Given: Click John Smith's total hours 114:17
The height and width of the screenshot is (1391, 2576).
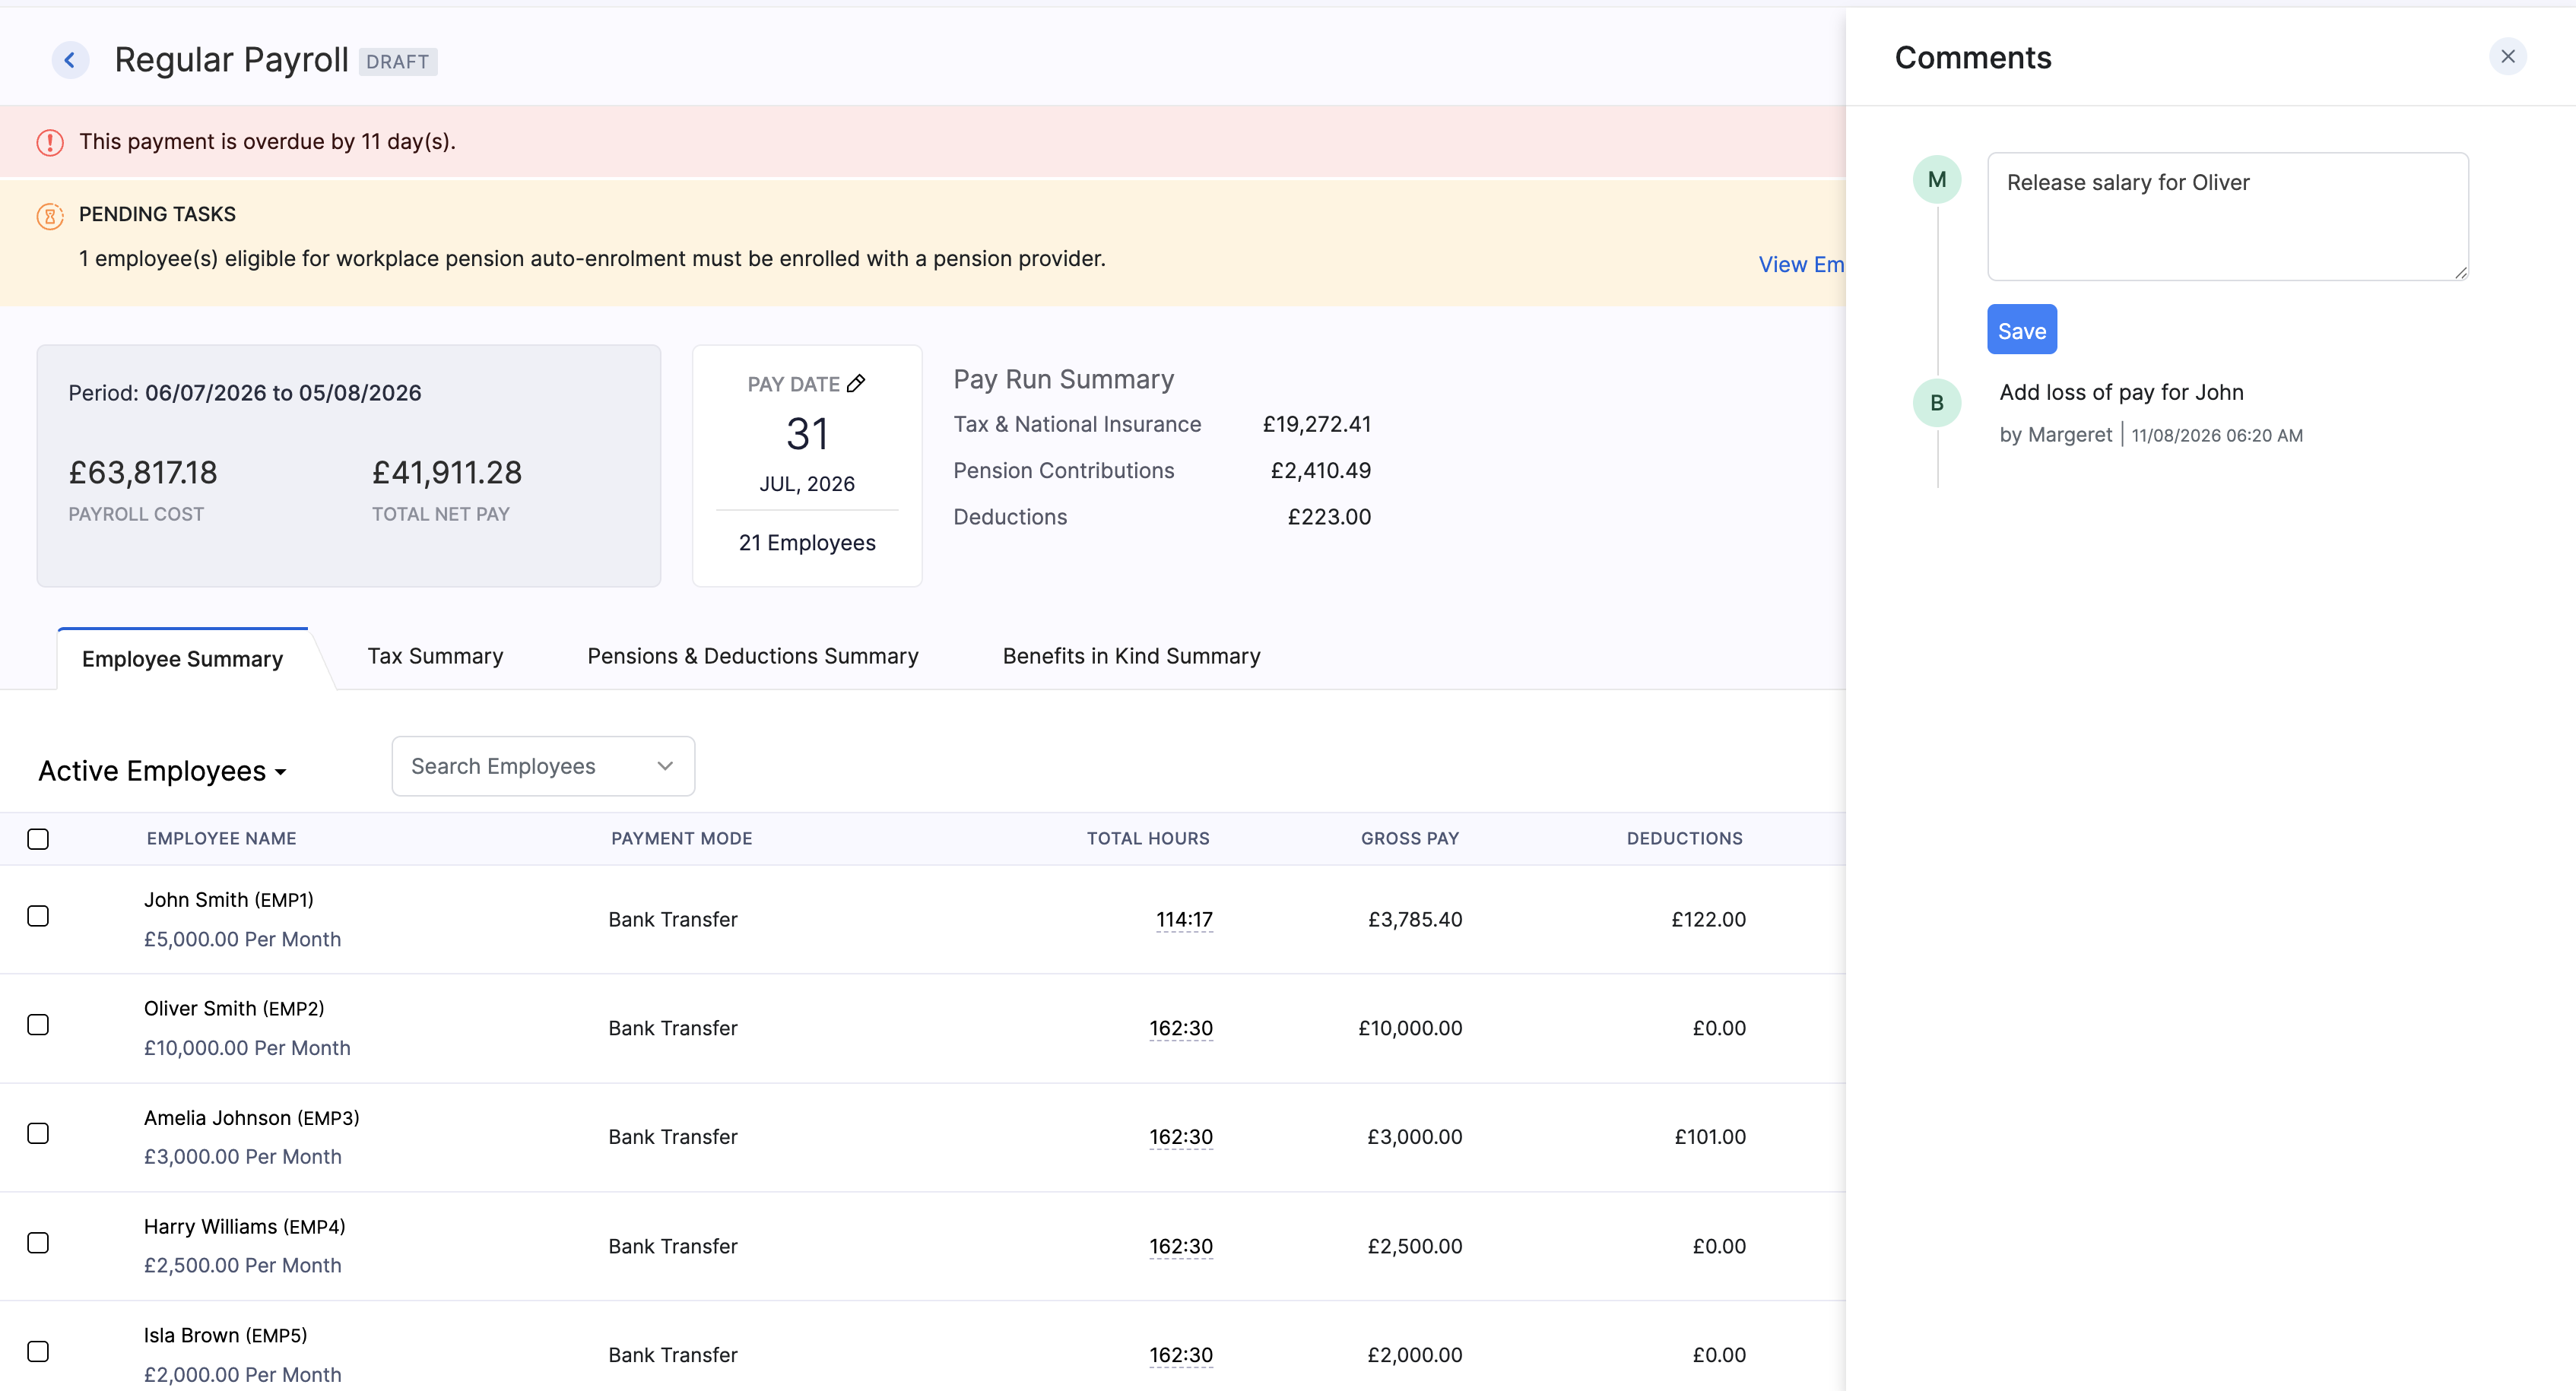Looking at the screenshot, I should coord(1184,920).
